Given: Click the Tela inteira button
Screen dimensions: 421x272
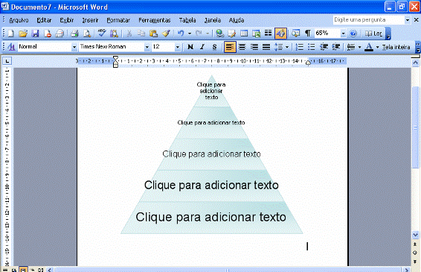Looking at the screenshot, I should point(396,47).
